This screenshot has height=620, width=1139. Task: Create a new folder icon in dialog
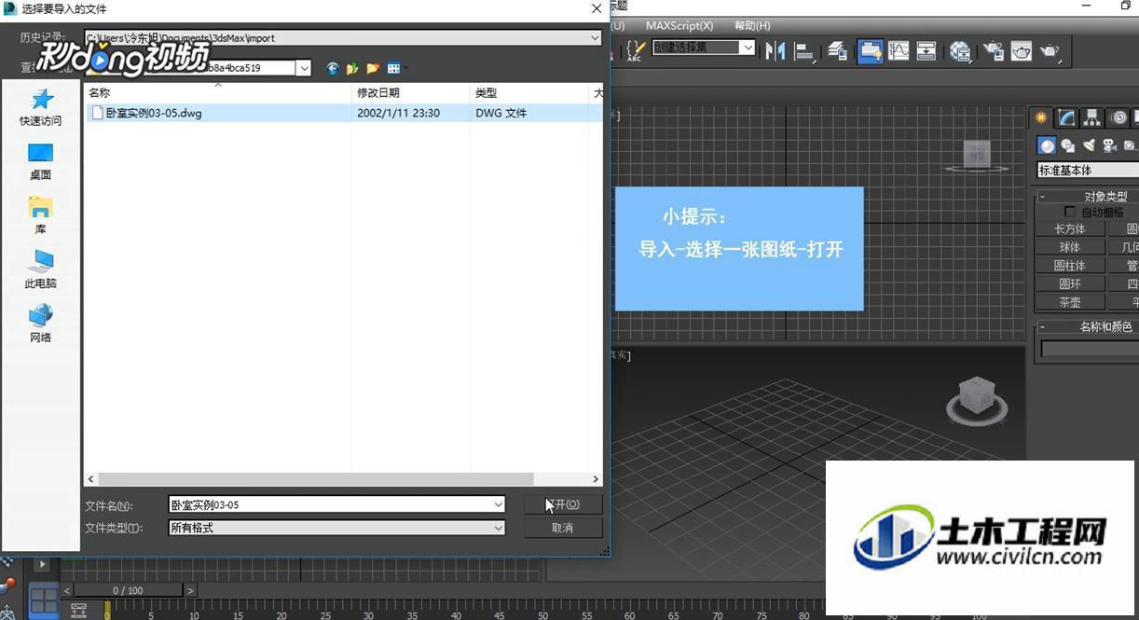(373, 68)
